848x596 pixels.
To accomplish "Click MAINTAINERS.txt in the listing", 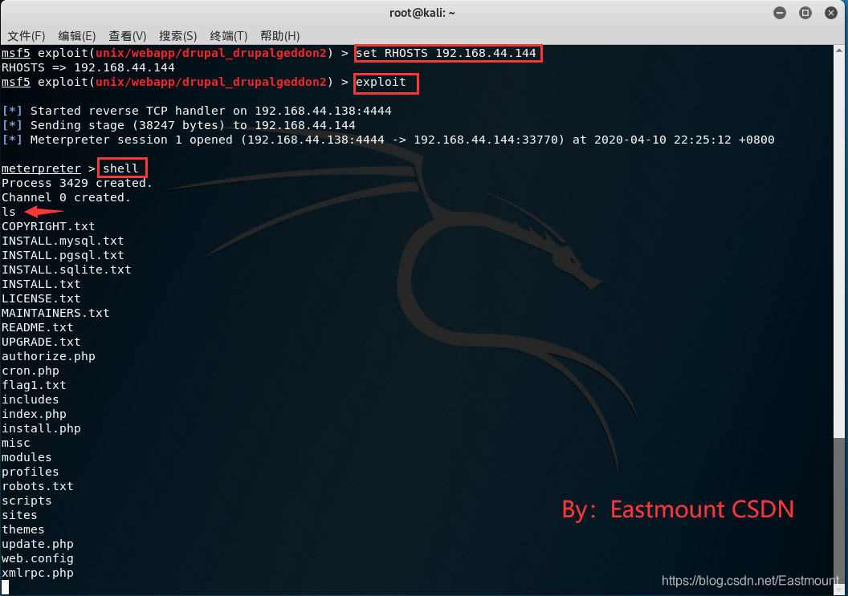I will pos(55,313).
